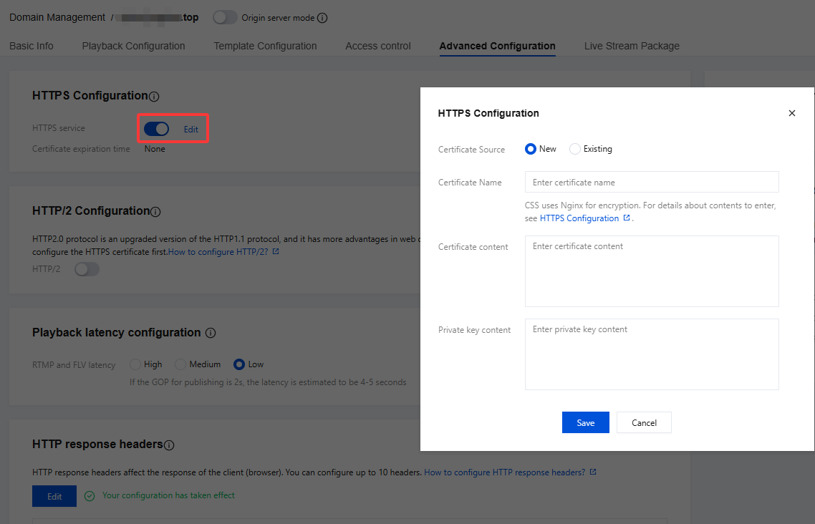Switch to Playback Configuration tab
This screenshot has height=524, width=815.
tap(133, 46)
